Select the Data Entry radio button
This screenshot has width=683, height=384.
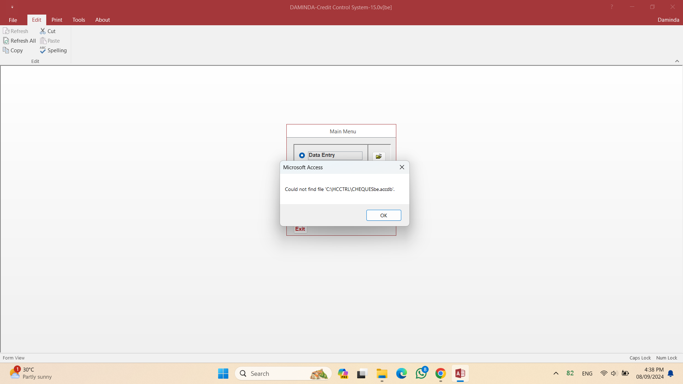tap(302, 155)
